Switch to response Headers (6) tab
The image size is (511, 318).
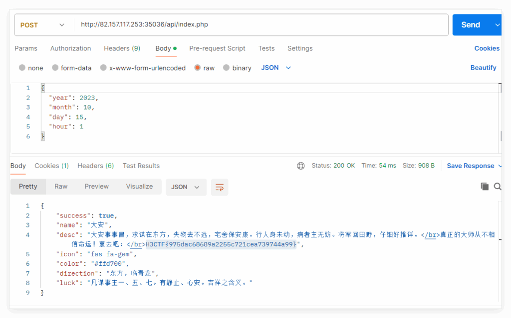pyautogui.click(x=95, y=166)
